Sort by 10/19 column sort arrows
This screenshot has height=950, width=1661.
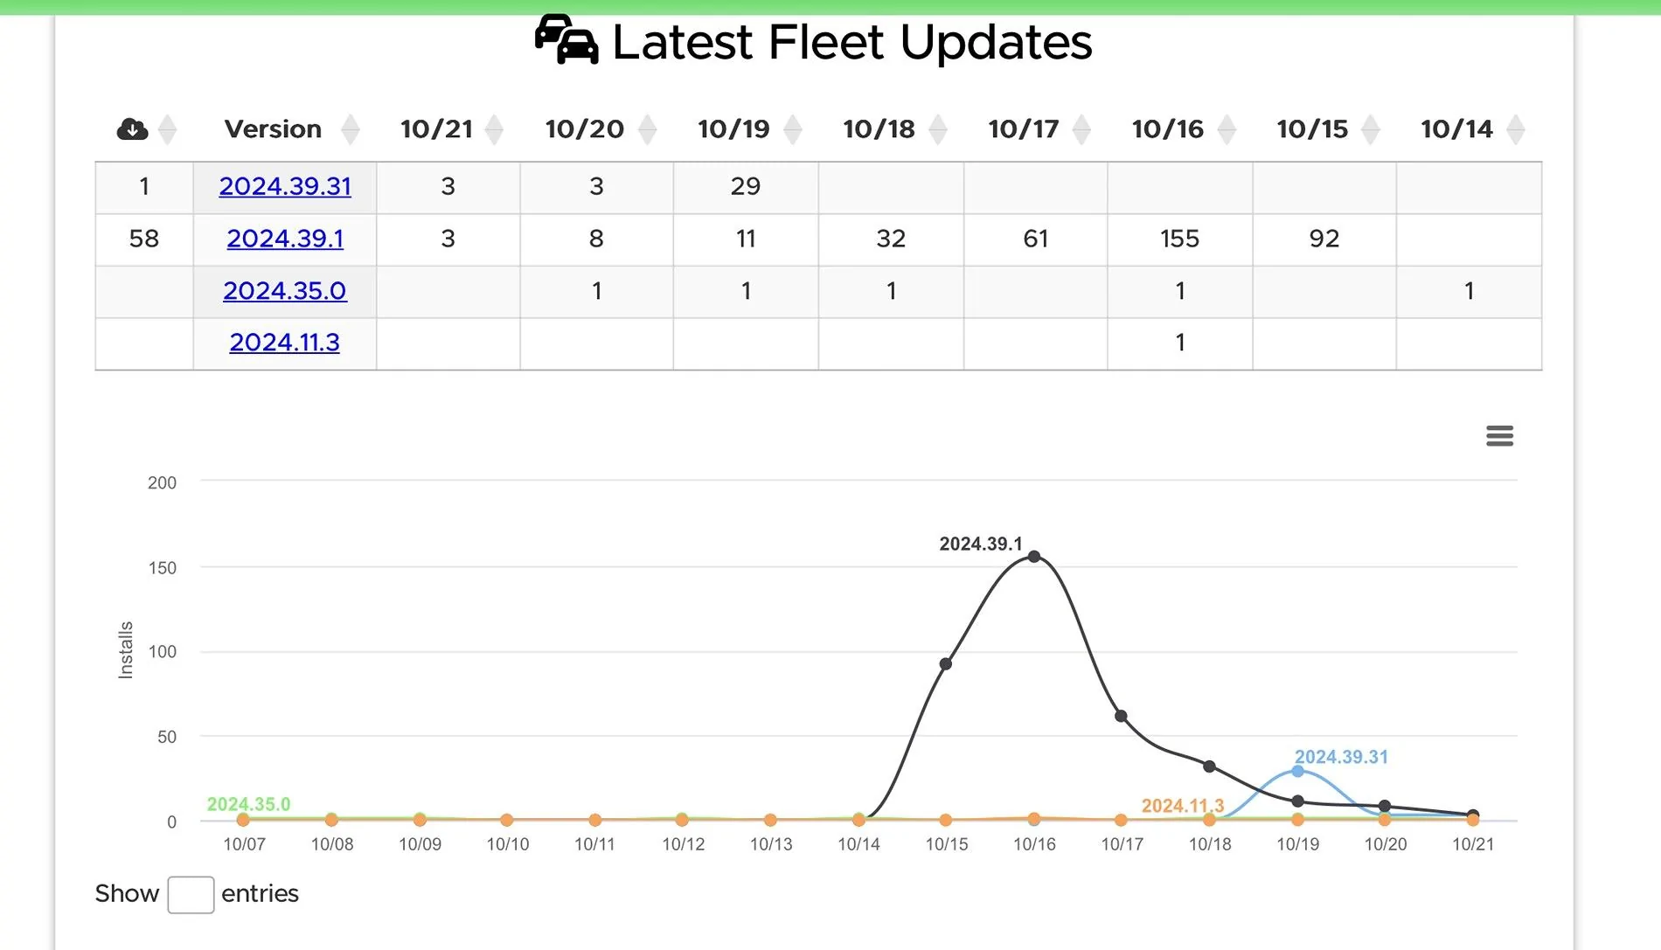tap(793, 129)
